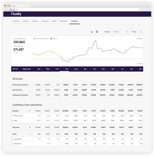Click the Forecast legend swatch
Screen dimensions: 154x158
(x=51, y=38)
